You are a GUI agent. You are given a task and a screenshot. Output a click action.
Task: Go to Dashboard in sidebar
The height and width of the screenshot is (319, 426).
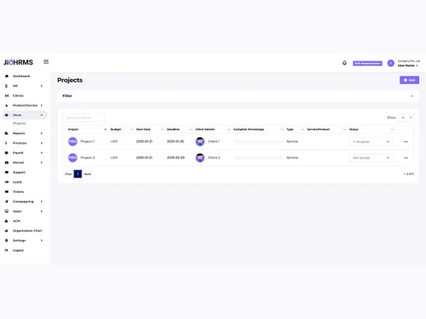coord(21,76)
